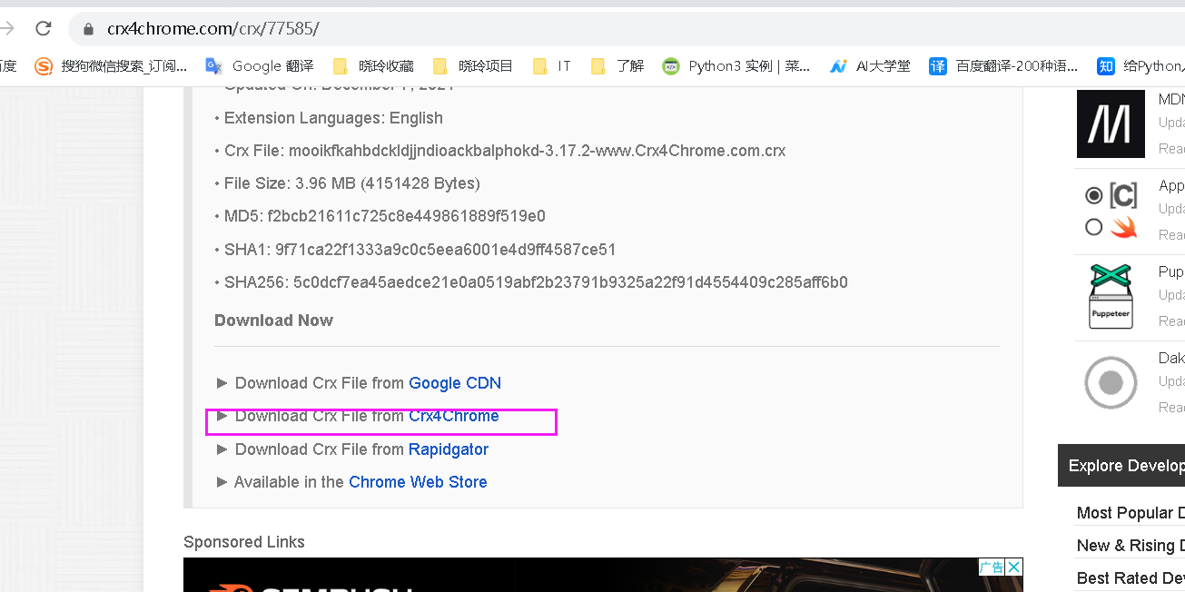Click the Sponsored Links label
The height and width of the screenshot is (592, 1185).
pyautogui.click(x=244, y=542)
